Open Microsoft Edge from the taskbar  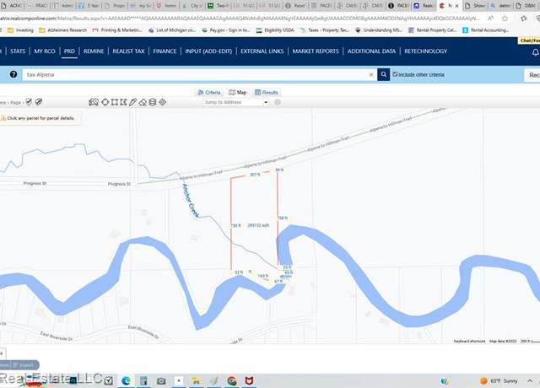tap(126, 380)
